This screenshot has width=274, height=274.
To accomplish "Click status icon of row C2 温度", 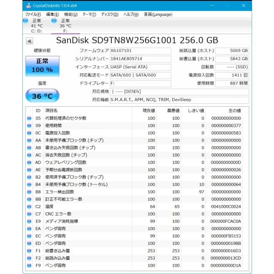I will tap(29, 207).
